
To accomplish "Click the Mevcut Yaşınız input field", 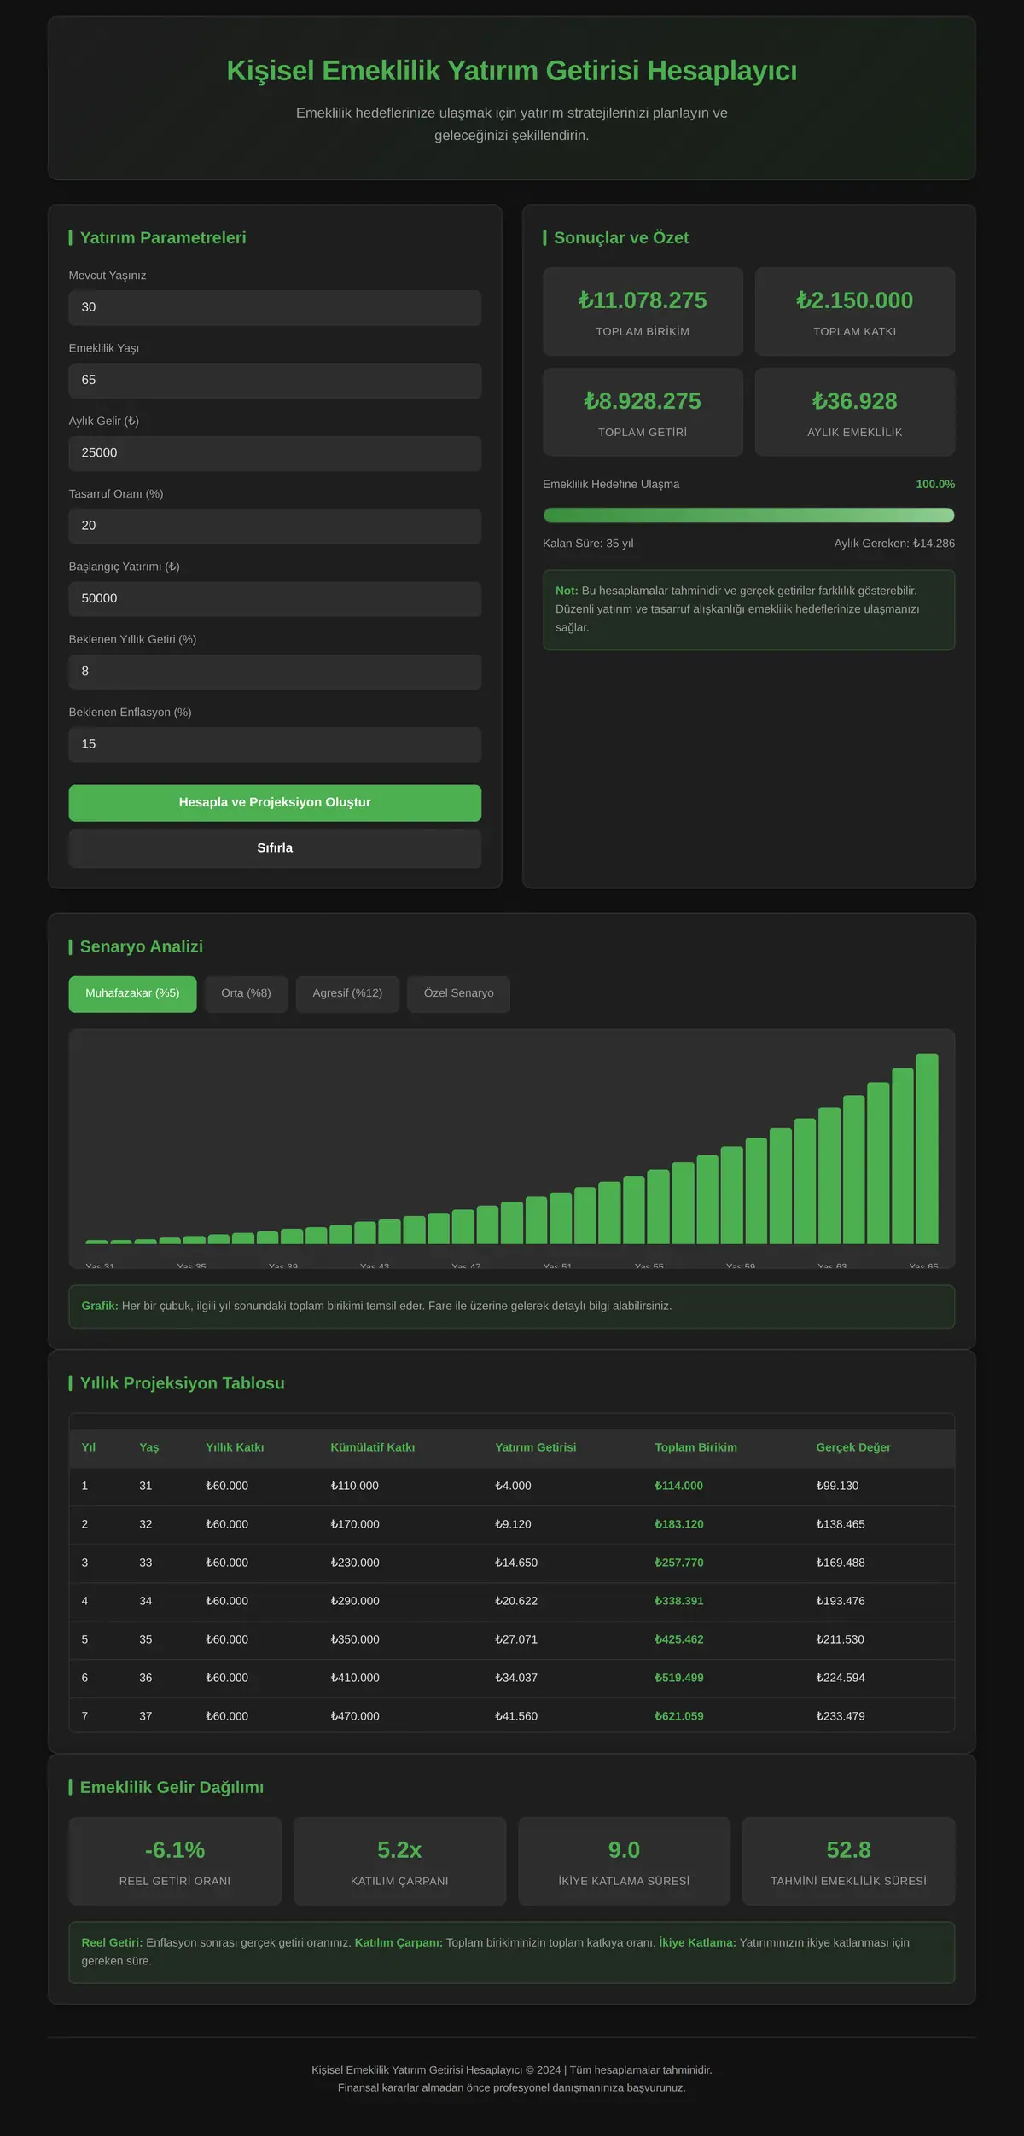I will 275,307.
